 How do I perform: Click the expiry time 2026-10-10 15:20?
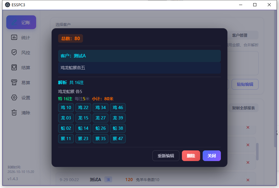coord(21,172)
